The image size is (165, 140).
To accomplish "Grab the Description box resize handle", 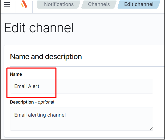I will click(x=151, y=128).
